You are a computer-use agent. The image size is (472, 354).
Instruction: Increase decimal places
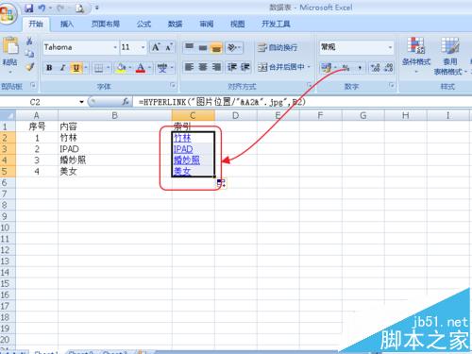coord(375,67)
